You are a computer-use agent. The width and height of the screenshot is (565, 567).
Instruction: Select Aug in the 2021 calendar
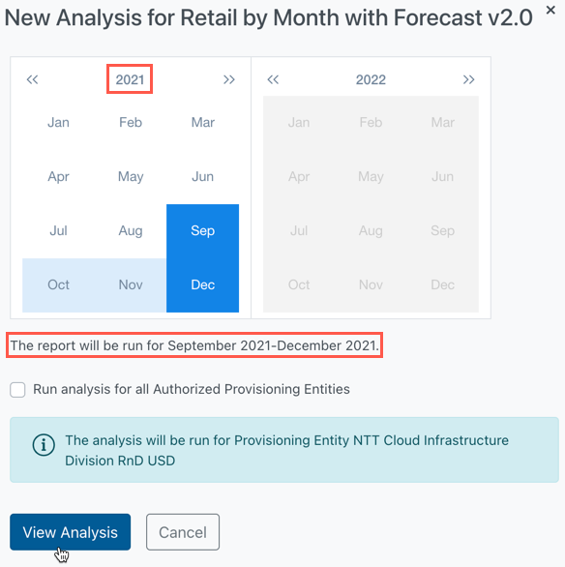pyautogui.click(x=131, y=231)
